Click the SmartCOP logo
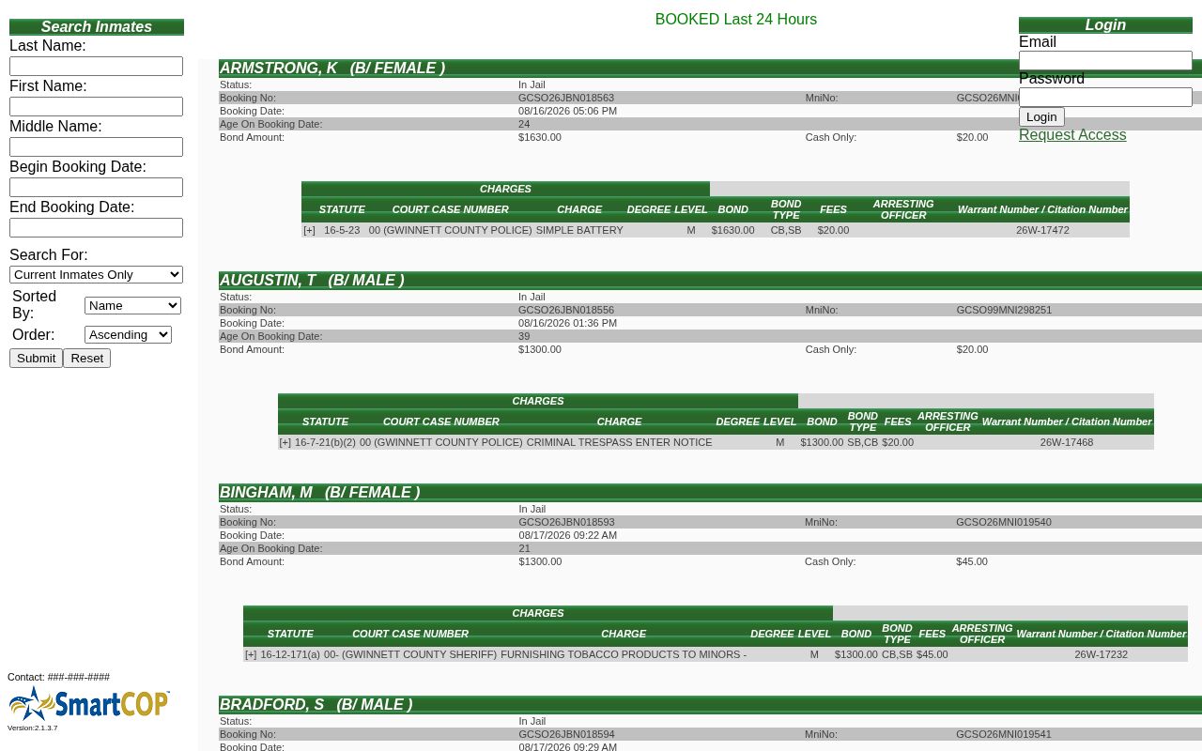The width and height of the screenshot is (1202, 751). point(88,703)
